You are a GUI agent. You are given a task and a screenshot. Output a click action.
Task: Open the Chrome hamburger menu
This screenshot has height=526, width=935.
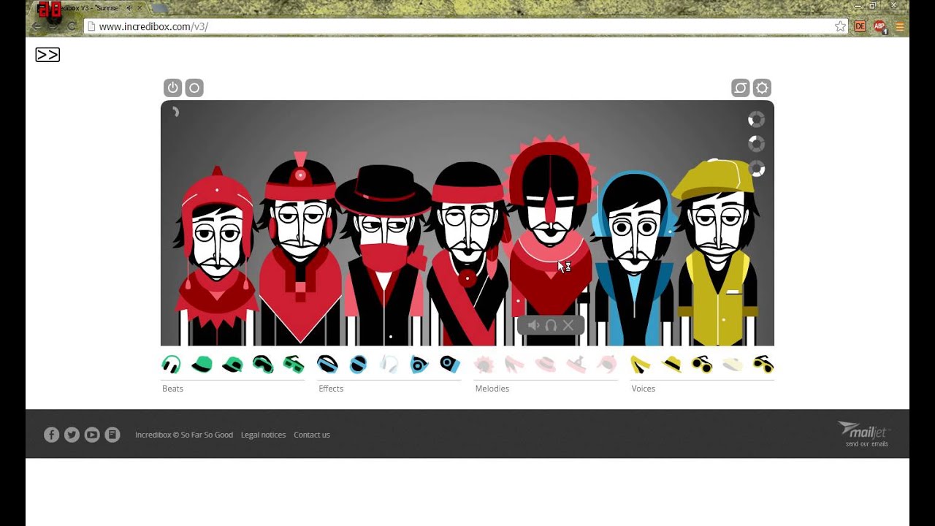pos(900,26)
